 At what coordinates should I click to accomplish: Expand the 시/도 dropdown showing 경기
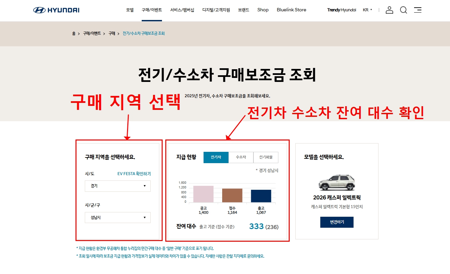[118, 186]
